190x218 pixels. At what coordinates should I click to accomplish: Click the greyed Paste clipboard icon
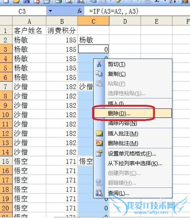coord(99,83)
